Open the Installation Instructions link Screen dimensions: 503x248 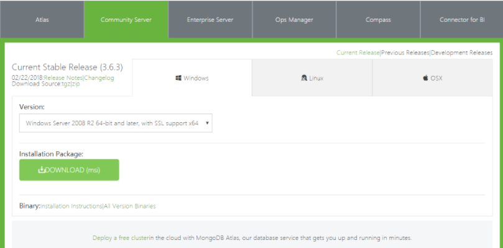point(72,206)
